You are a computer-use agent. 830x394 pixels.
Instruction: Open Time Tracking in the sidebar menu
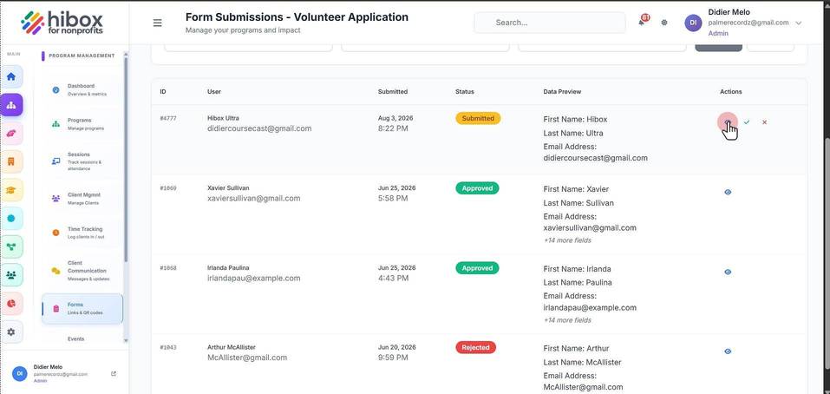[82, 233]
